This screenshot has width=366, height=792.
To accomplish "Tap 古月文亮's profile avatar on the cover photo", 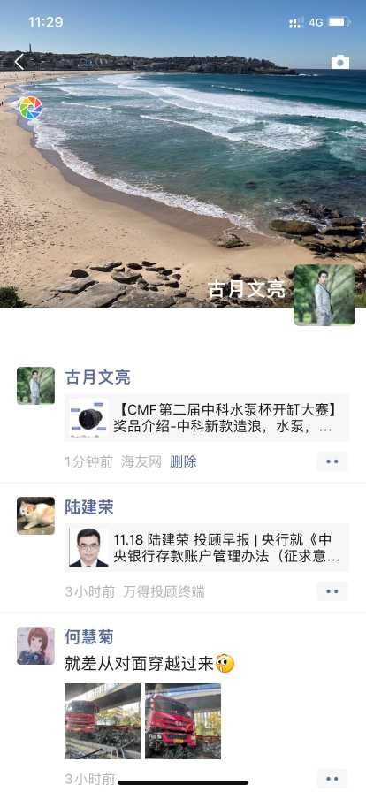I will 324,295.
